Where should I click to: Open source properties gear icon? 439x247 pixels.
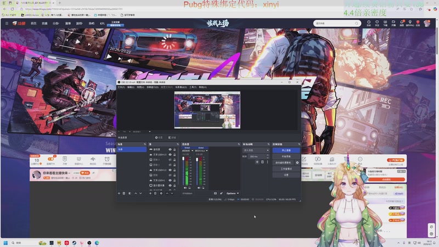pyautogui.click(x=161, y=193)
